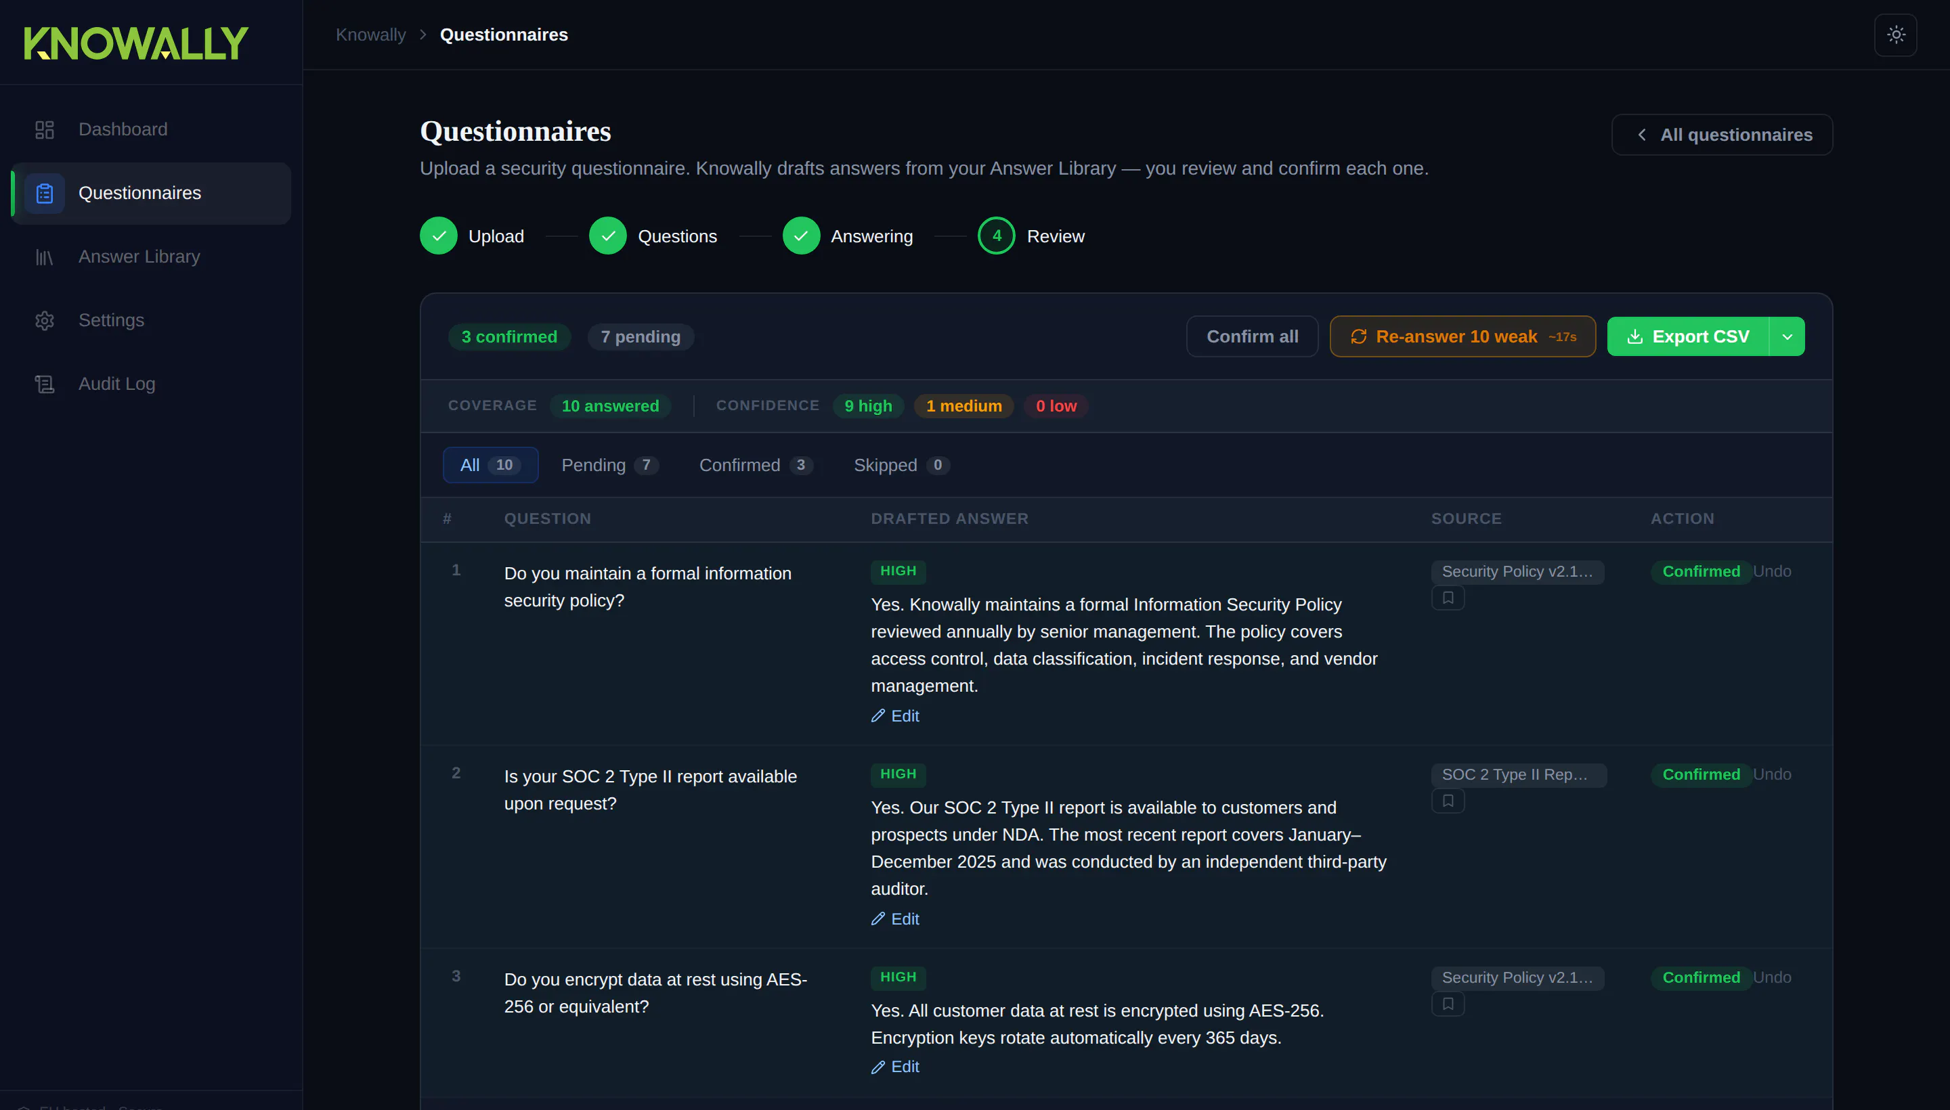
Task: Expand the Export CSV dropdown arrow
Action: [1787, 337]
